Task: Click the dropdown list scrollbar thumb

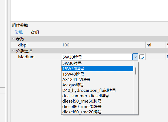Action: (136, 71)
